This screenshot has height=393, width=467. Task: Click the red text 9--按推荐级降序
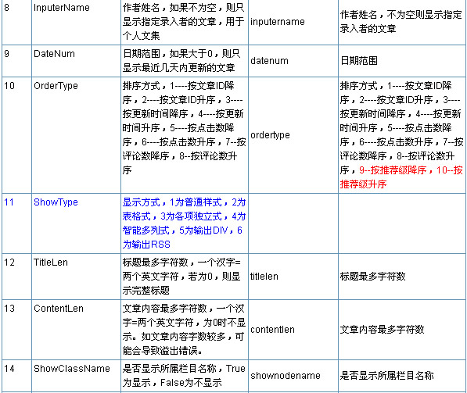[x=393, y=170]
